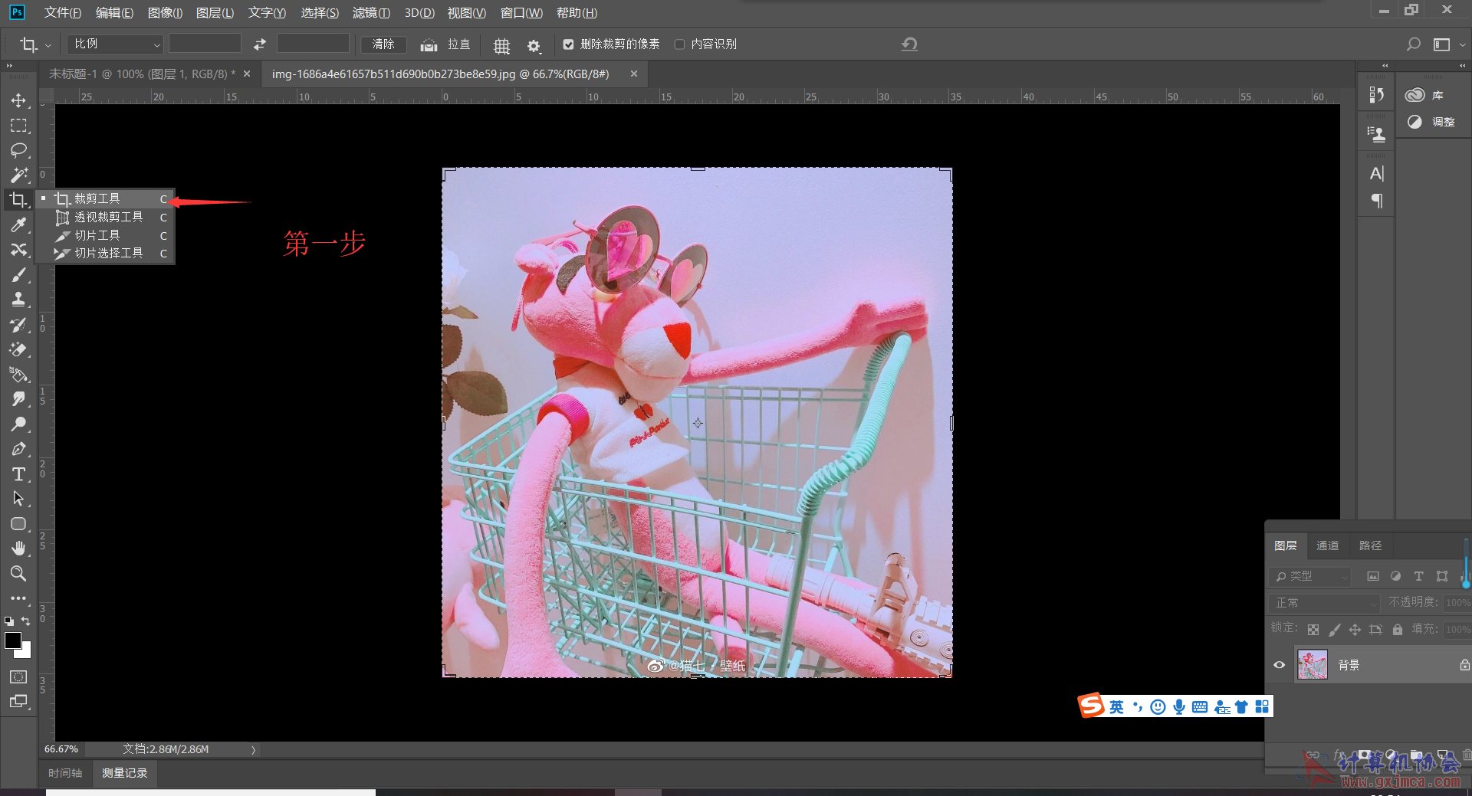The width and height of the screenshot is (1472, 796).
Task: Select the History Brush tool
Action: click(x=18, y=325)
